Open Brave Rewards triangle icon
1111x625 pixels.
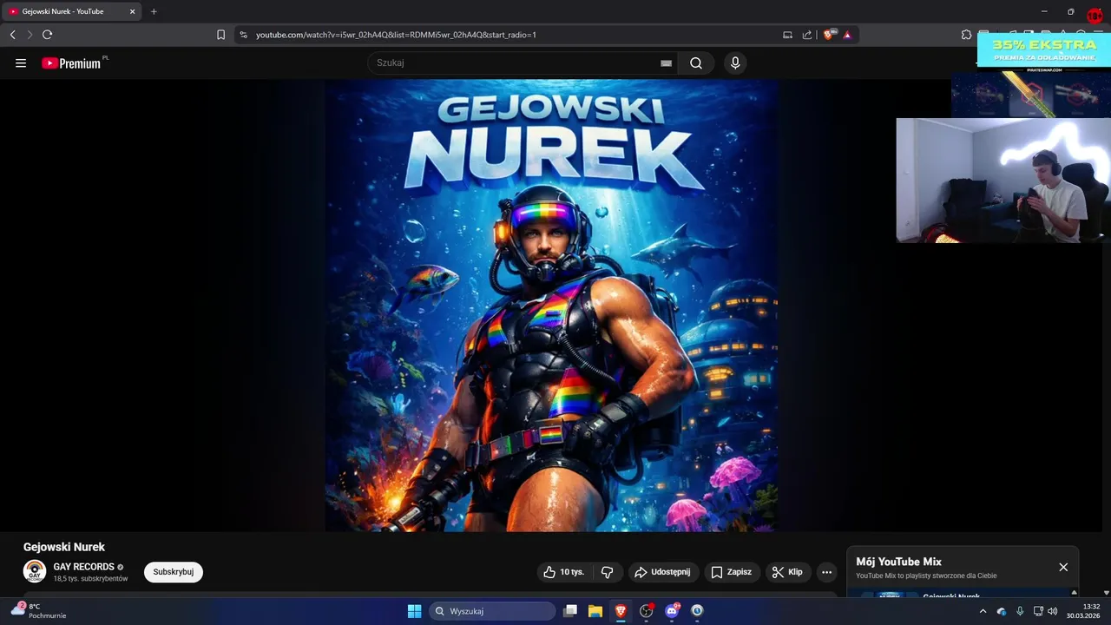tap(847, 35)
